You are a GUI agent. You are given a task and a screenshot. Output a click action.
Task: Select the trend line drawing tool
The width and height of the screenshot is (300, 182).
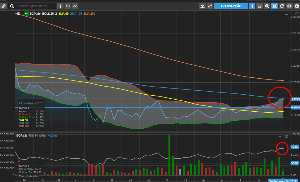[x=210, y=6]
